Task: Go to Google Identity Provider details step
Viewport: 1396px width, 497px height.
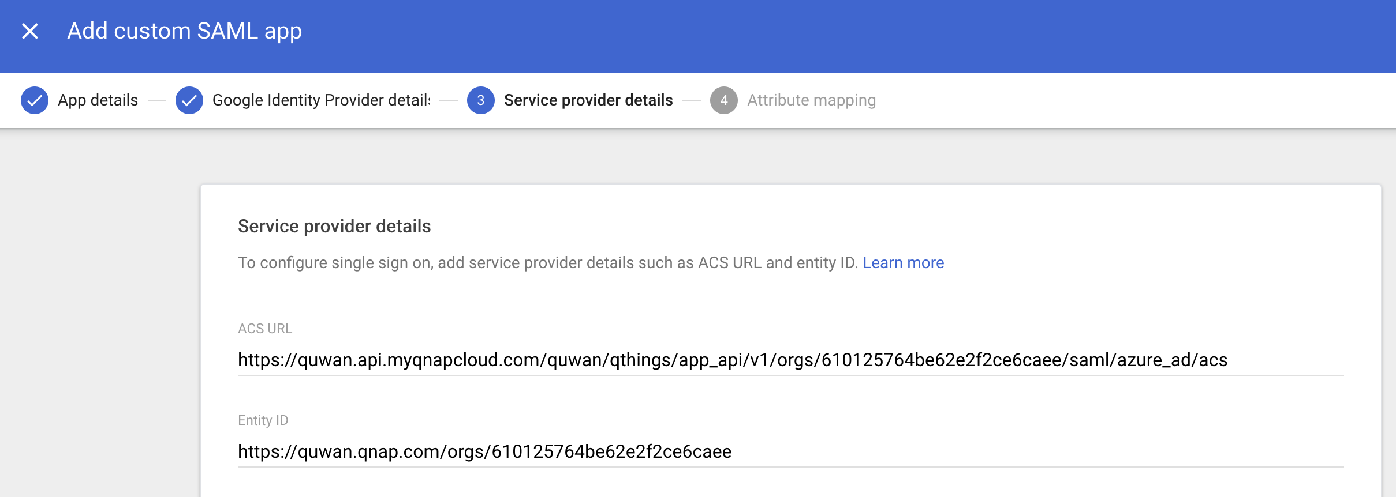Action: click(322, 100)
